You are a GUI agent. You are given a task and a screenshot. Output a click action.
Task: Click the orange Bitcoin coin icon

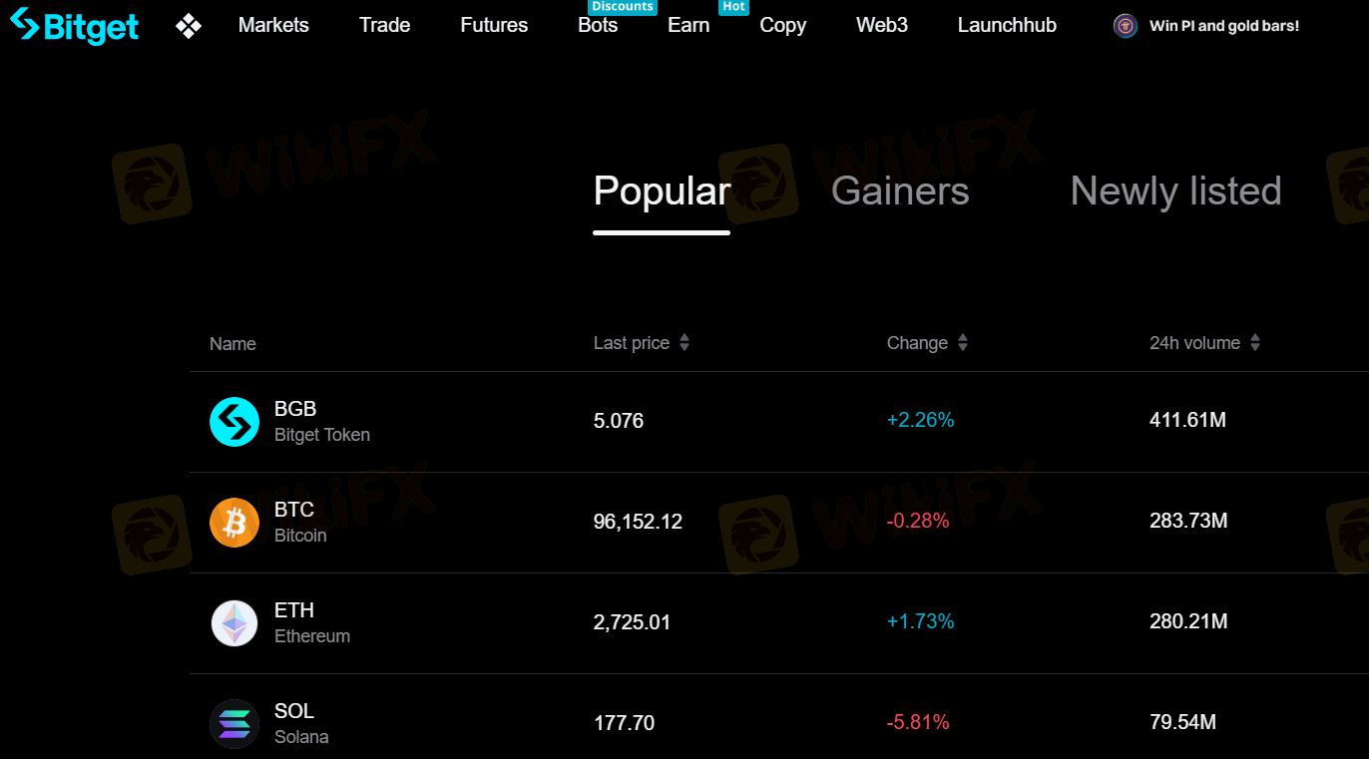click(x=234, y=523)
